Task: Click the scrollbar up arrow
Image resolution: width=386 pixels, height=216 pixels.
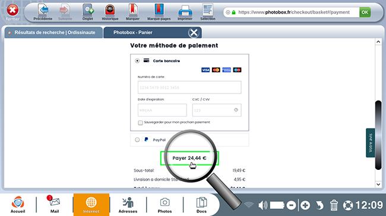Action: click(x=378, y=42)
